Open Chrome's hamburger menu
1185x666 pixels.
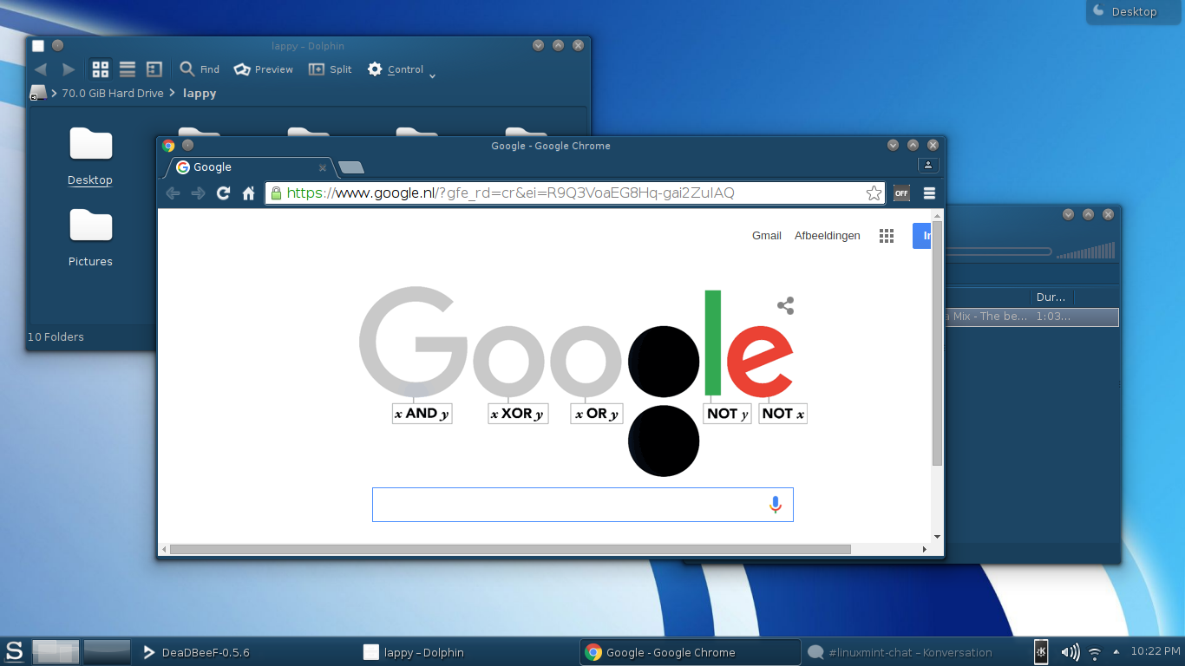pos(929,193)
